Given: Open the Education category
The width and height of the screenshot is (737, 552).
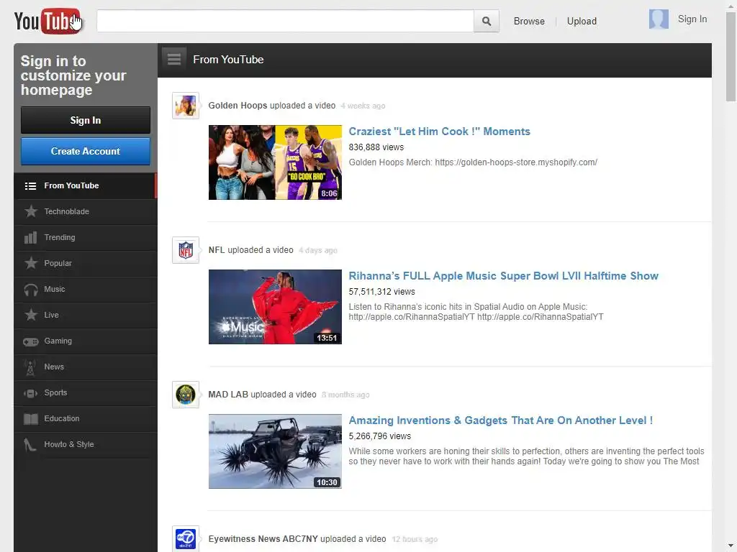Looking at the screenshot, I should (x=86, y=419).
